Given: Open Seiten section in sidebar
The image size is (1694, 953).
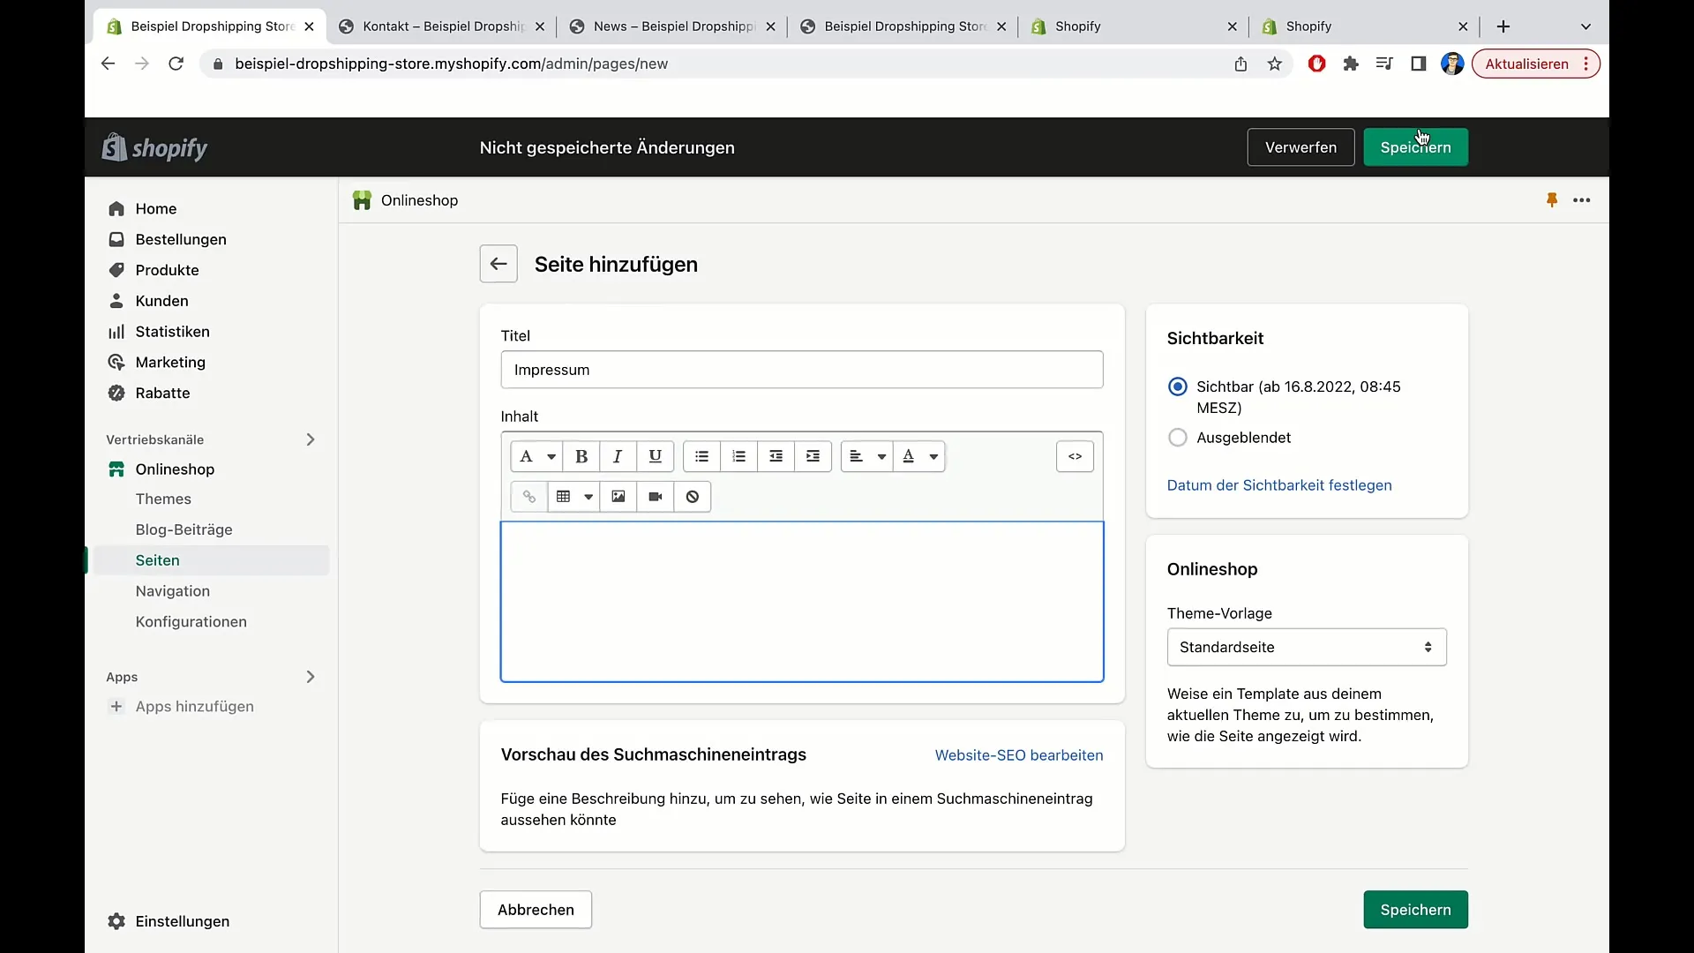Looking at the screenshot, I should pos(157,559).
